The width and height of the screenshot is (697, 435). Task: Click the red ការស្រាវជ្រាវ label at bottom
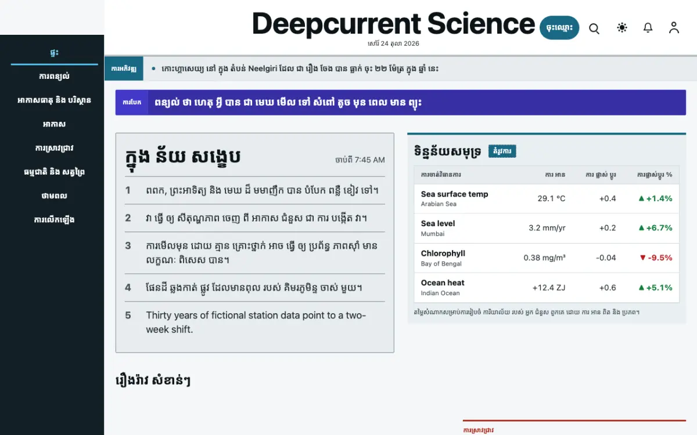(x=479, y=430)
